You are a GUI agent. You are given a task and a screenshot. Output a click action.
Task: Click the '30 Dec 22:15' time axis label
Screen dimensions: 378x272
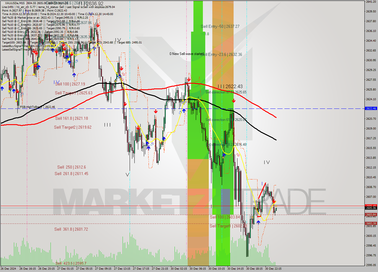pyautogui.click(x=273, y=269)
